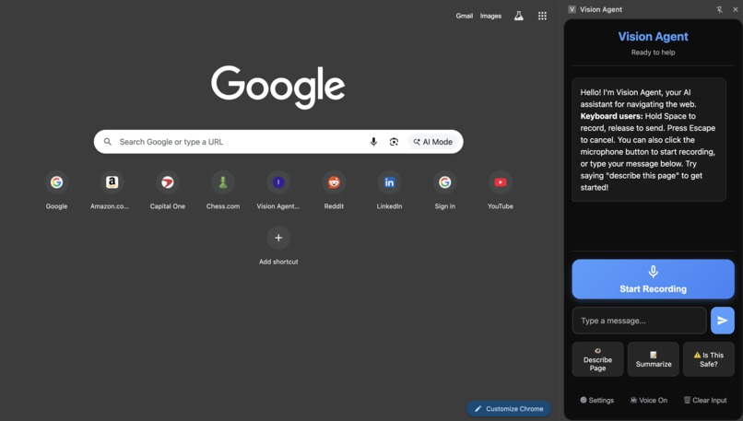This screenshot has width=743, height=421.
Task: Open the LinkedIn shortcut
Action: 389,191
